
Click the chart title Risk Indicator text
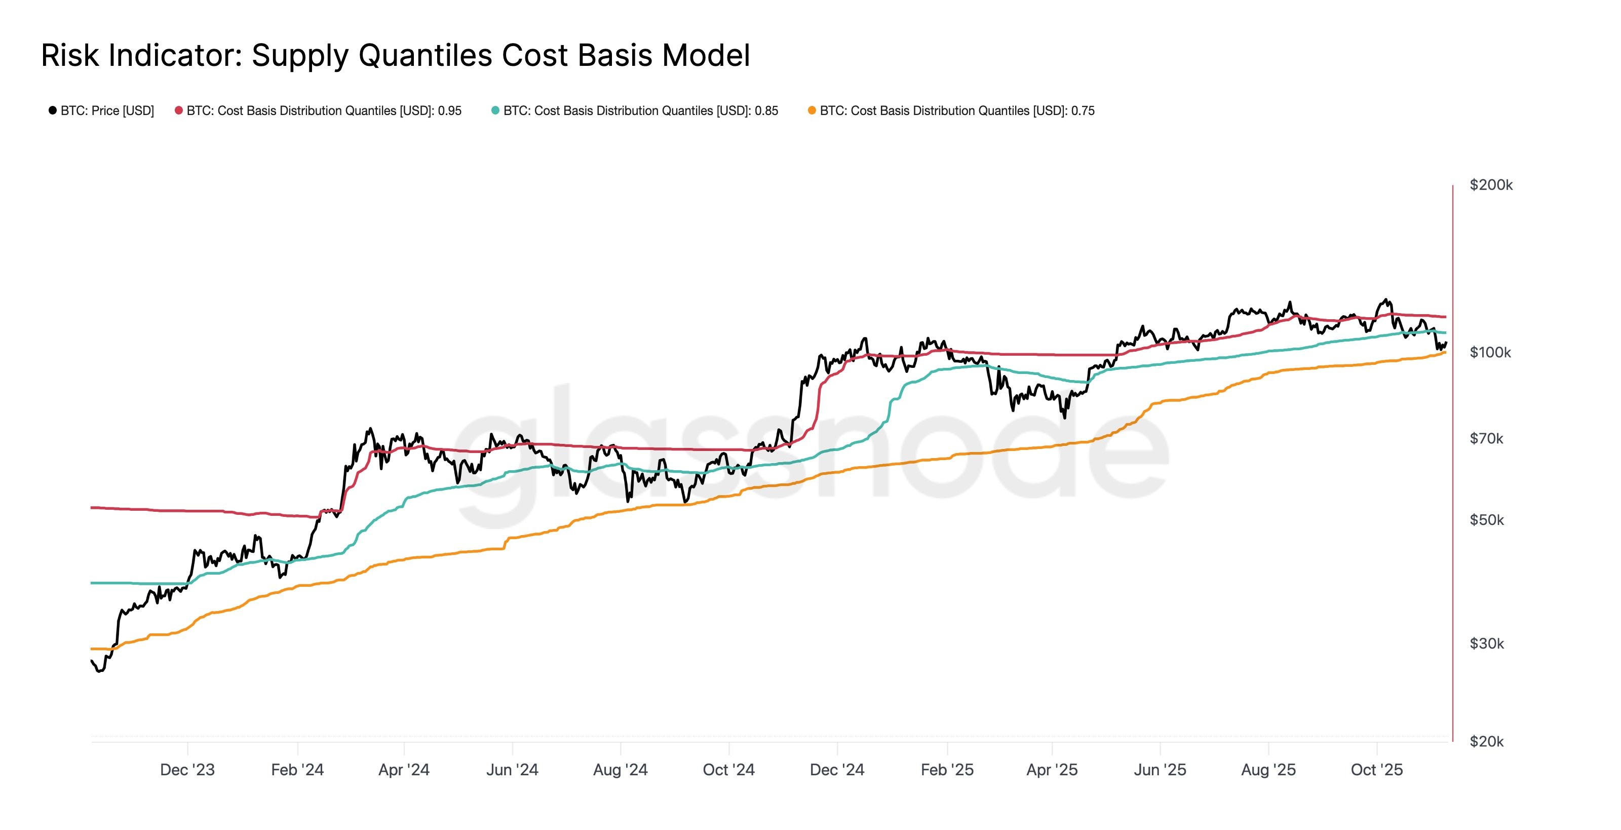pyautogui.click(x=395, y=55)
